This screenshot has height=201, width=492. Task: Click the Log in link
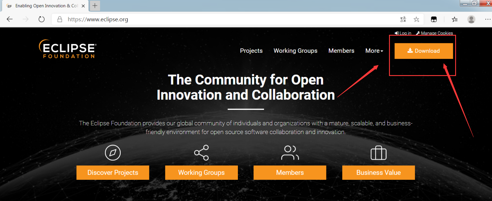[403, 33]
